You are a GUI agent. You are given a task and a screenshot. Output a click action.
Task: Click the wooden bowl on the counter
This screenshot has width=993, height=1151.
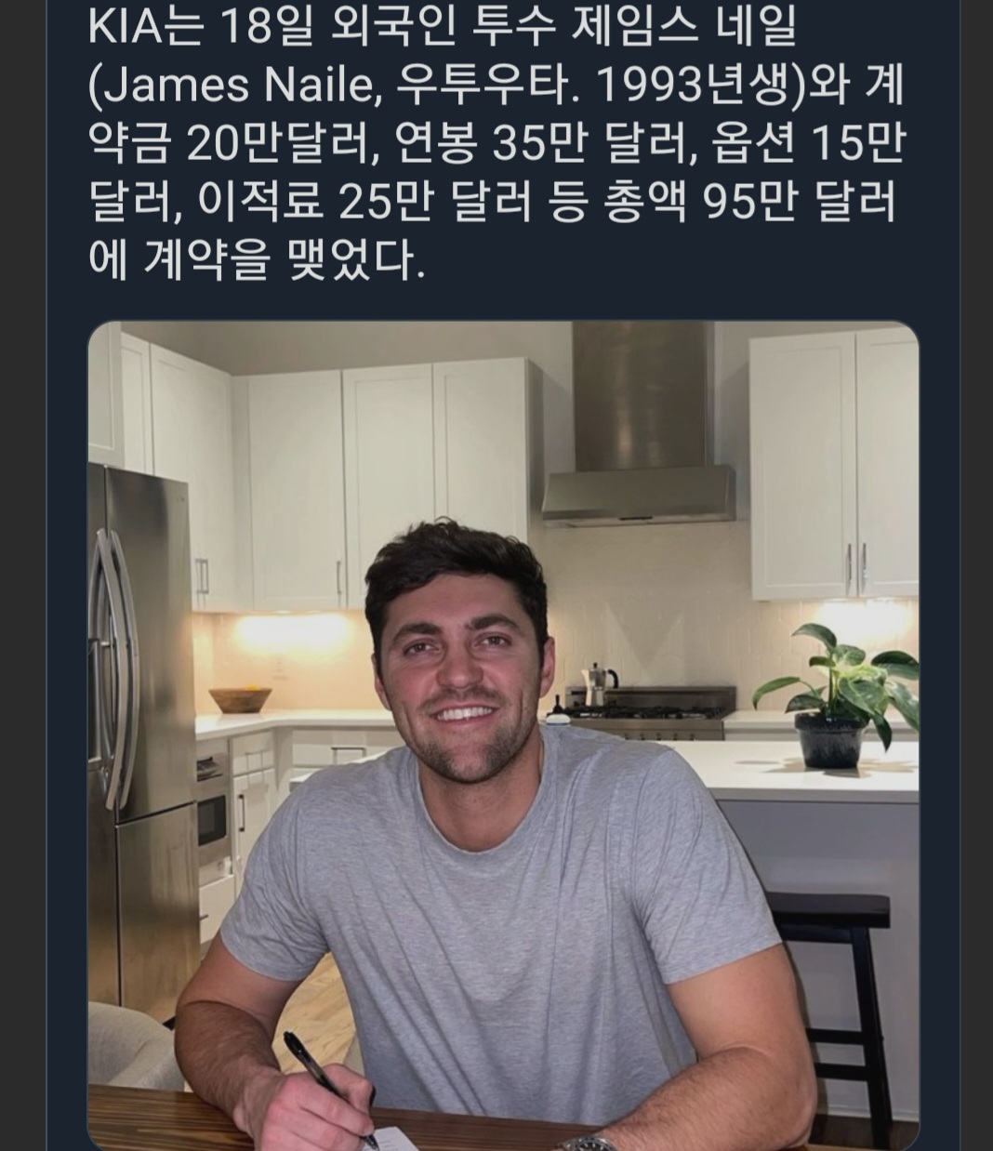[240, 699]
